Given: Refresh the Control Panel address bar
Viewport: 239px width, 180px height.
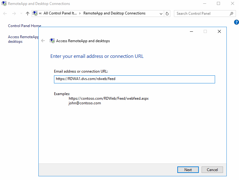Looking at the screenshot, I should tap(167, 14).
